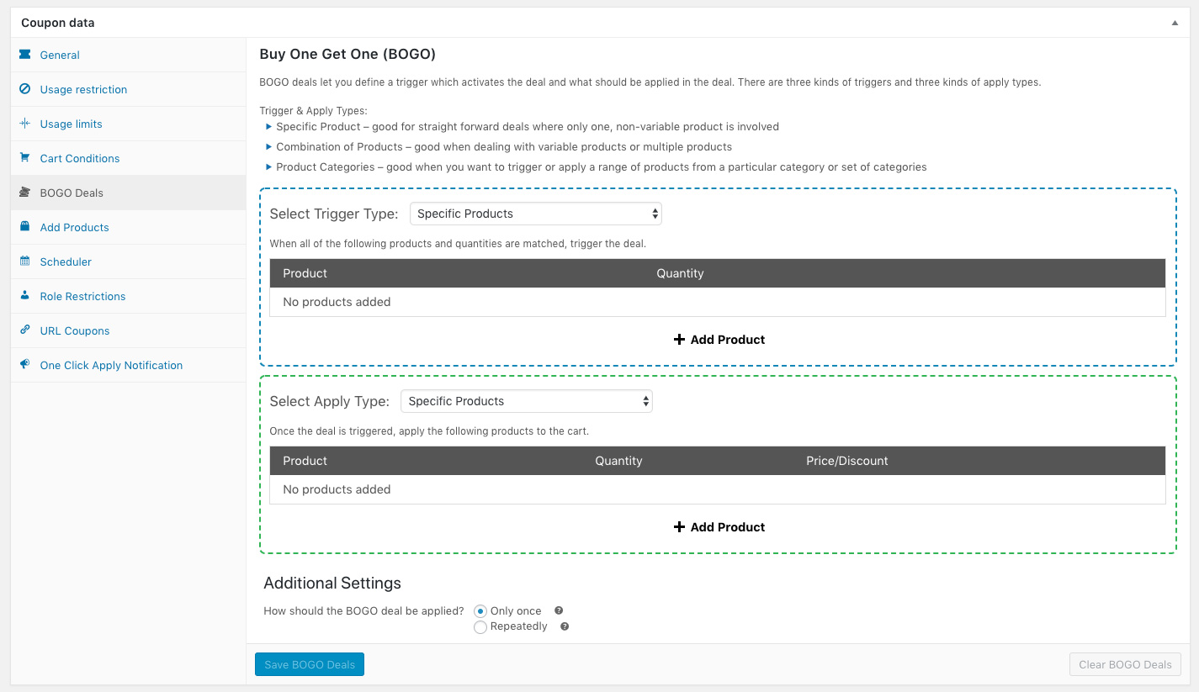
Task: Click the Clear BOGO Deals button
Action: coord(1125,664)
